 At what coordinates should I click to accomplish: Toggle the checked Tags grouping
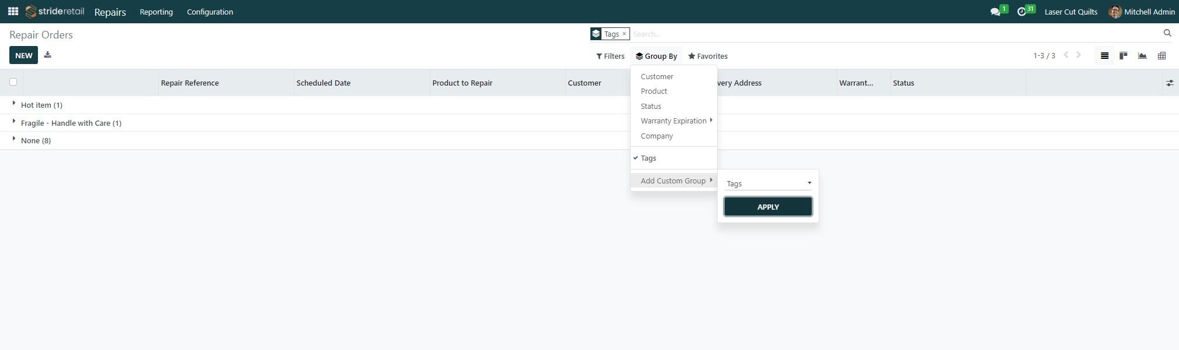(x=674, y=158)
